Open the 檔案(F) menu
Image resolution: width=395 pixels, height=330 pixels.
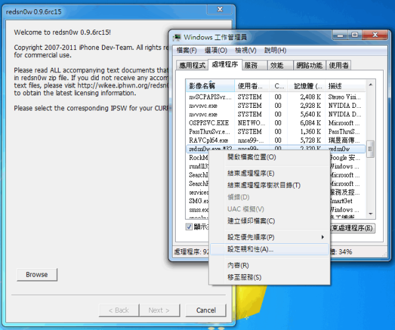[186, 51]
